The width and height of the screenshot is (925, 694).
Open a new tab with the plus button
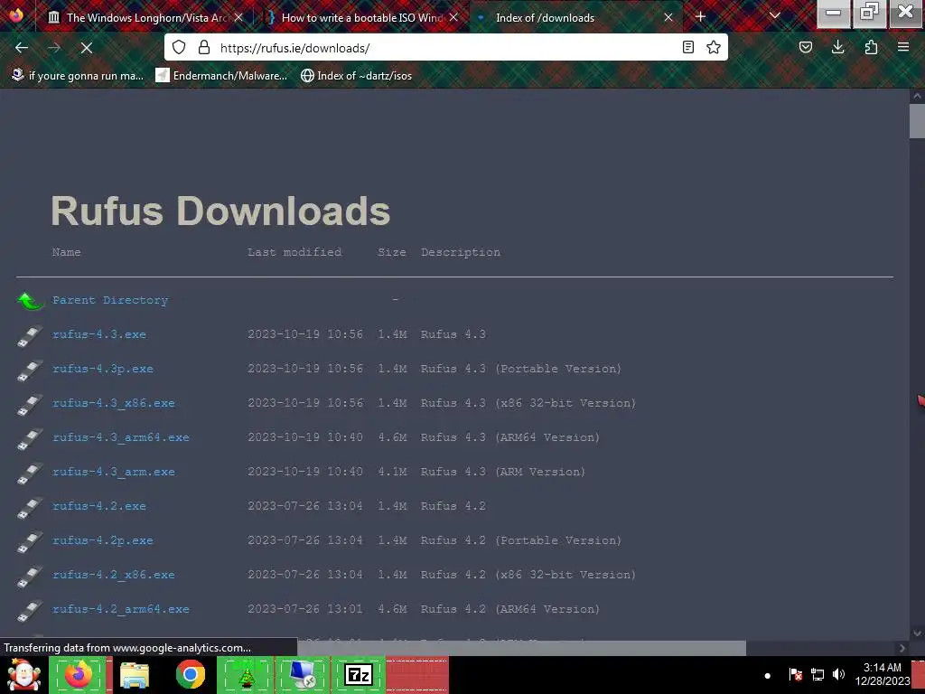(700, 16)
